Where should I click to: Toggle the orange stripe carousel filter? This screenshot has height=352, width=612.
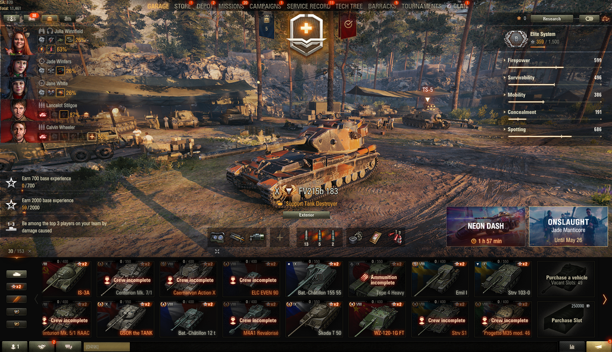coord(17,299)
